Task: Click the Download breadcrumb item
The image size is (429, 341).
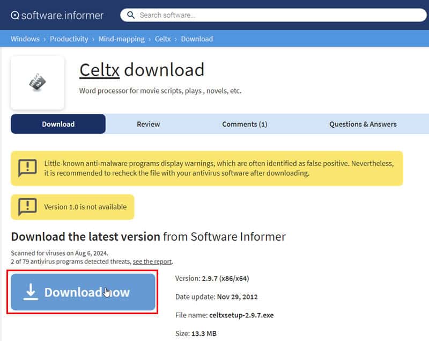Action: [x=197, y=39]
